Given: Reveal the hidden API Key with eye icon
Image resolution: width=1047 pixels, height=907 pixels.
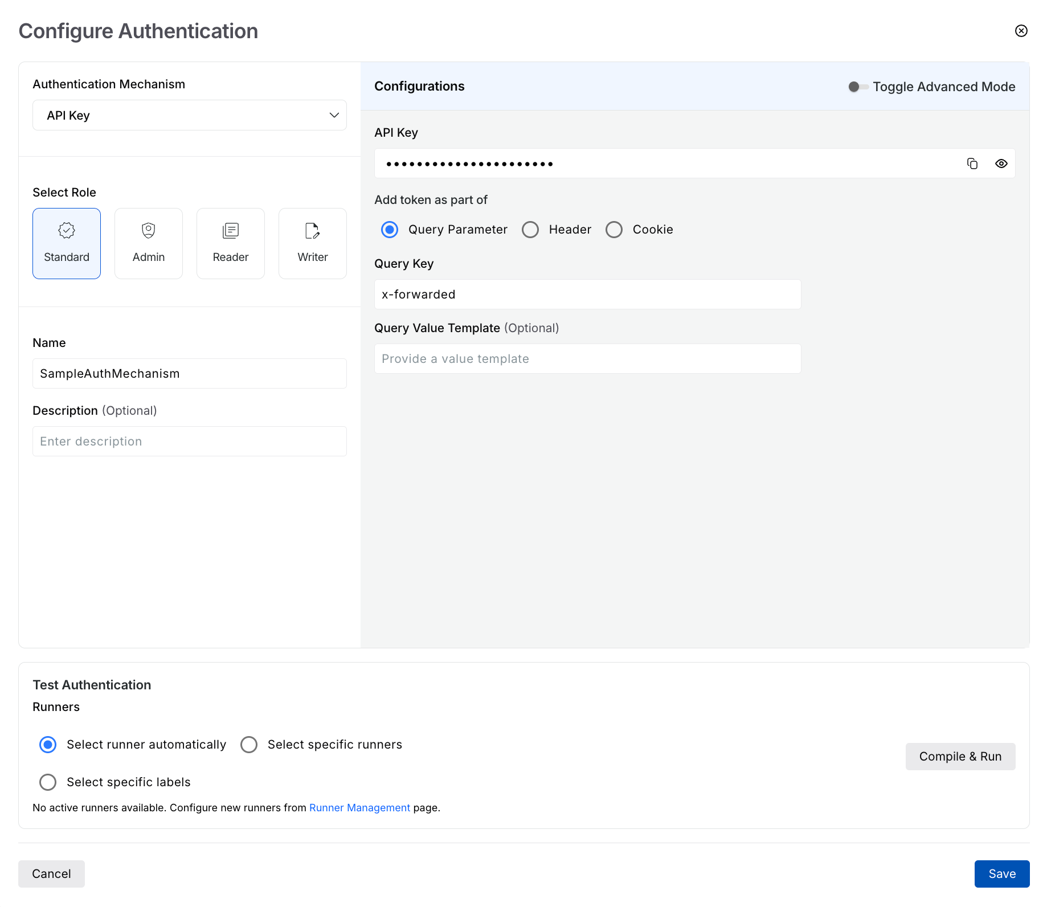Looking at the screenshot, I should (1001, 164).
